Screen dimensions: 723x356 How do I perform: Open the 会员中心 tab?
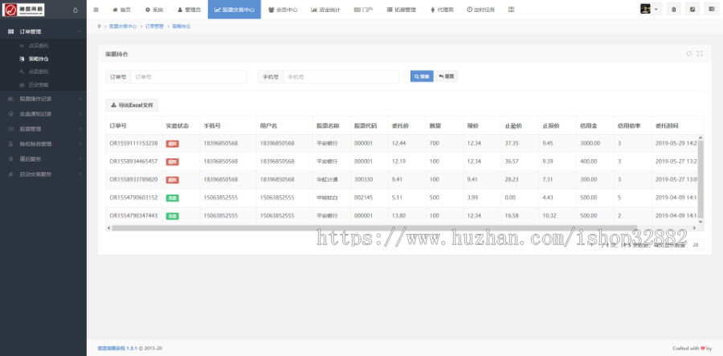(283, 10)
